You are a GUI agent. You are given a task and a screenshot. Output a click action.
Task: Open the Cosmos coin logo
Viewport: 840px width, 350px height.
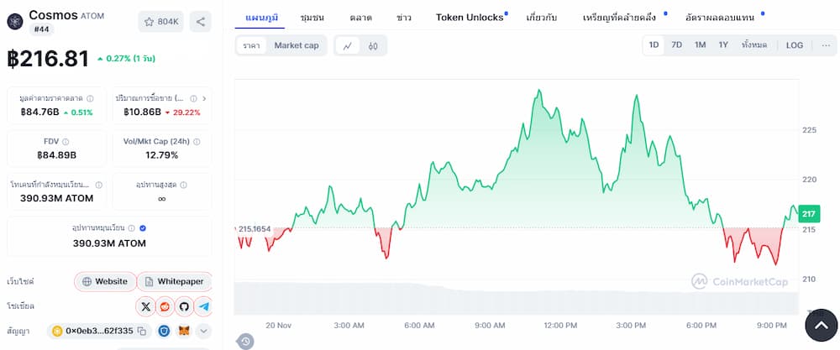pos(15,22)
